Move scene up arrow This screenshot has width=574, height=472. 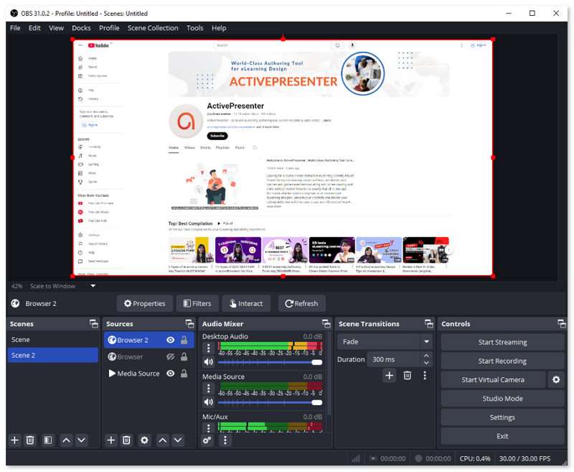point(66,440)
